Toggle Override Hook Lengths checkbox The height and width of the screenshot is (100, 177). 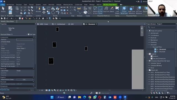(17, 66)
